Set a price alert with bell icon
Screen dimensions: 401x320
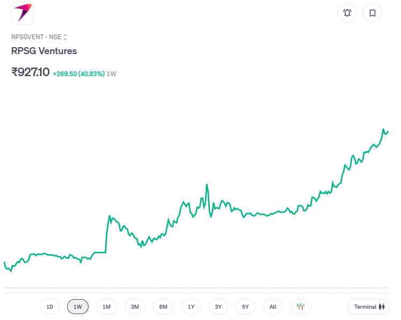347,13
